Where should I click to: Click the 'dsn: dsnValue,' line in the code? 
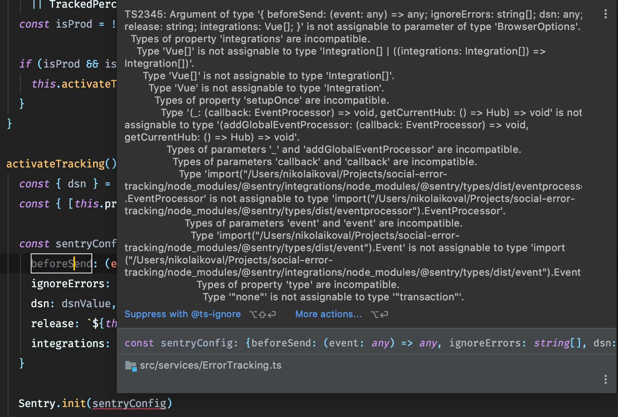(73, 304)
